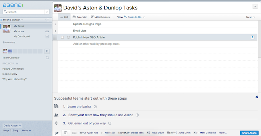Click the Publish New SEO Article task name

(89, 37)
